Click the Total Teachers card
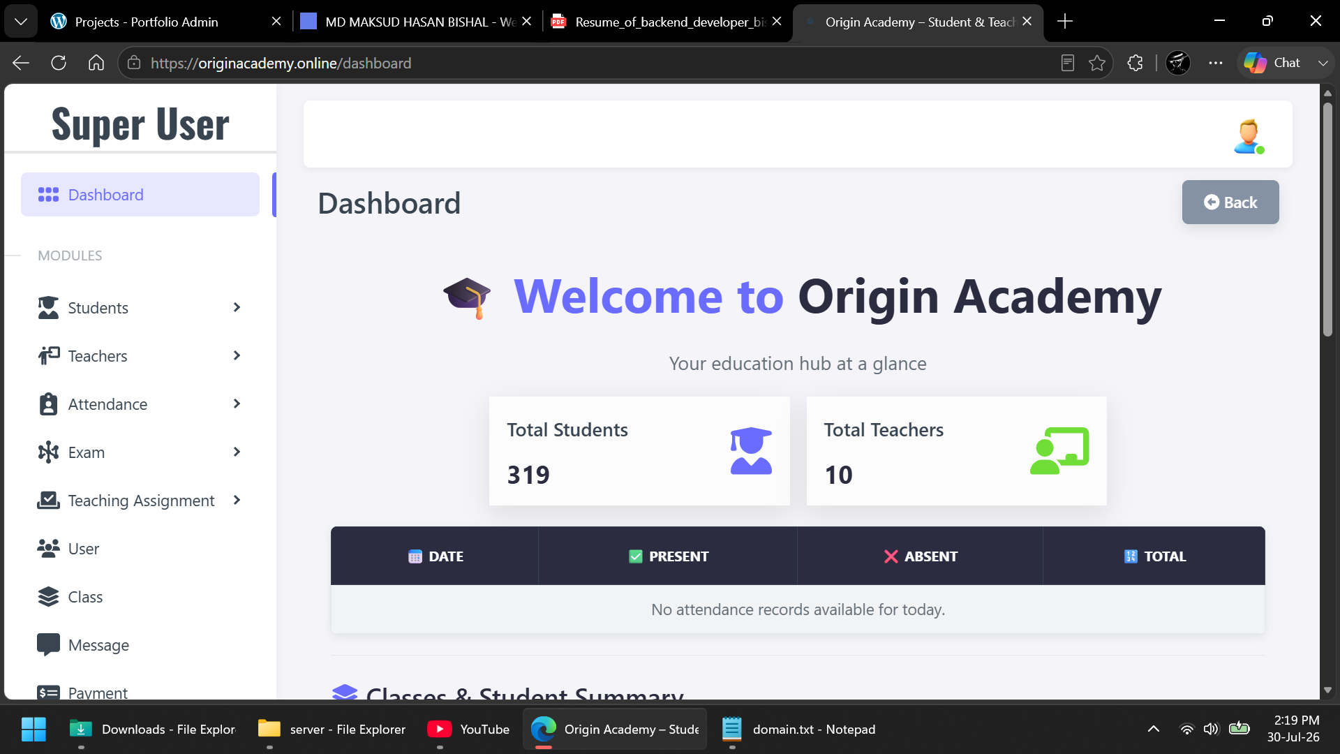The width and height of the screenshot is (1340, 754). tap(956, 451)
